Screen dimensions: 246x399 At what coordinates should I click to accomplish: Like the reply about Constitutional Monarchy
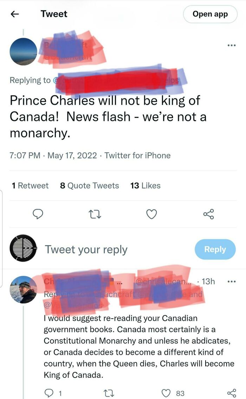166,392
